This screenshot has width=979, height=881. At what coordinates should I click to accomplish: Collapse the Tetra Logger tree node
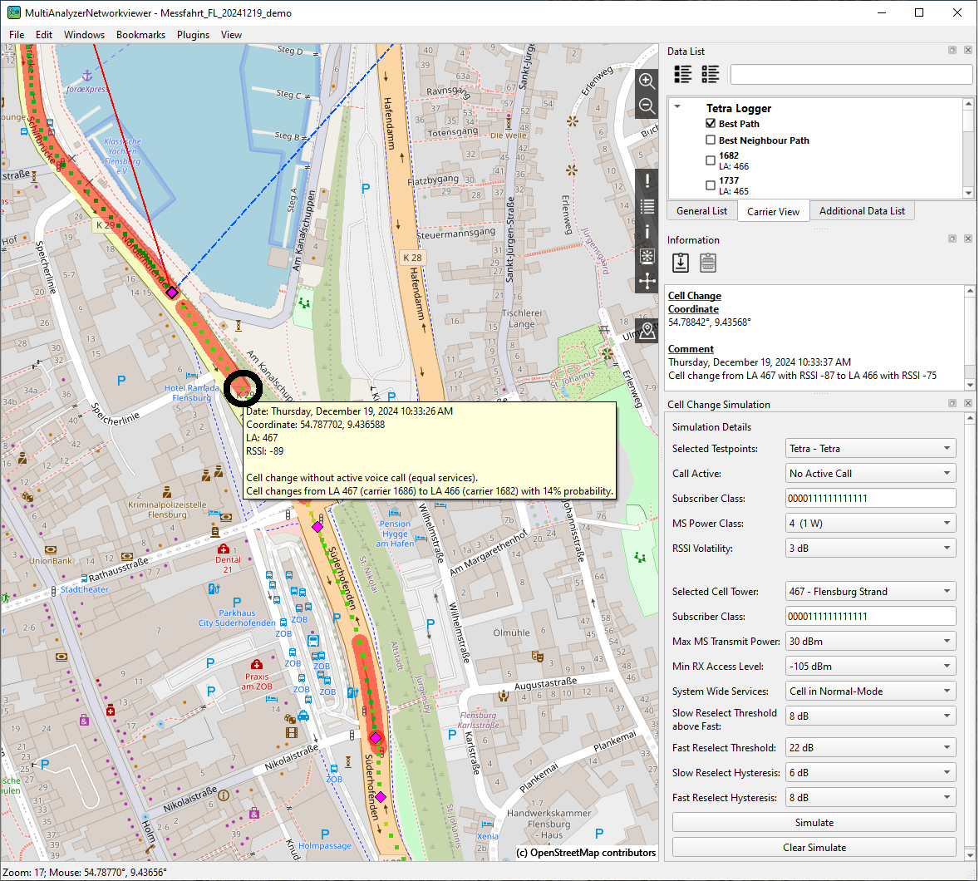pyautogui.click(x=678, y=107)
